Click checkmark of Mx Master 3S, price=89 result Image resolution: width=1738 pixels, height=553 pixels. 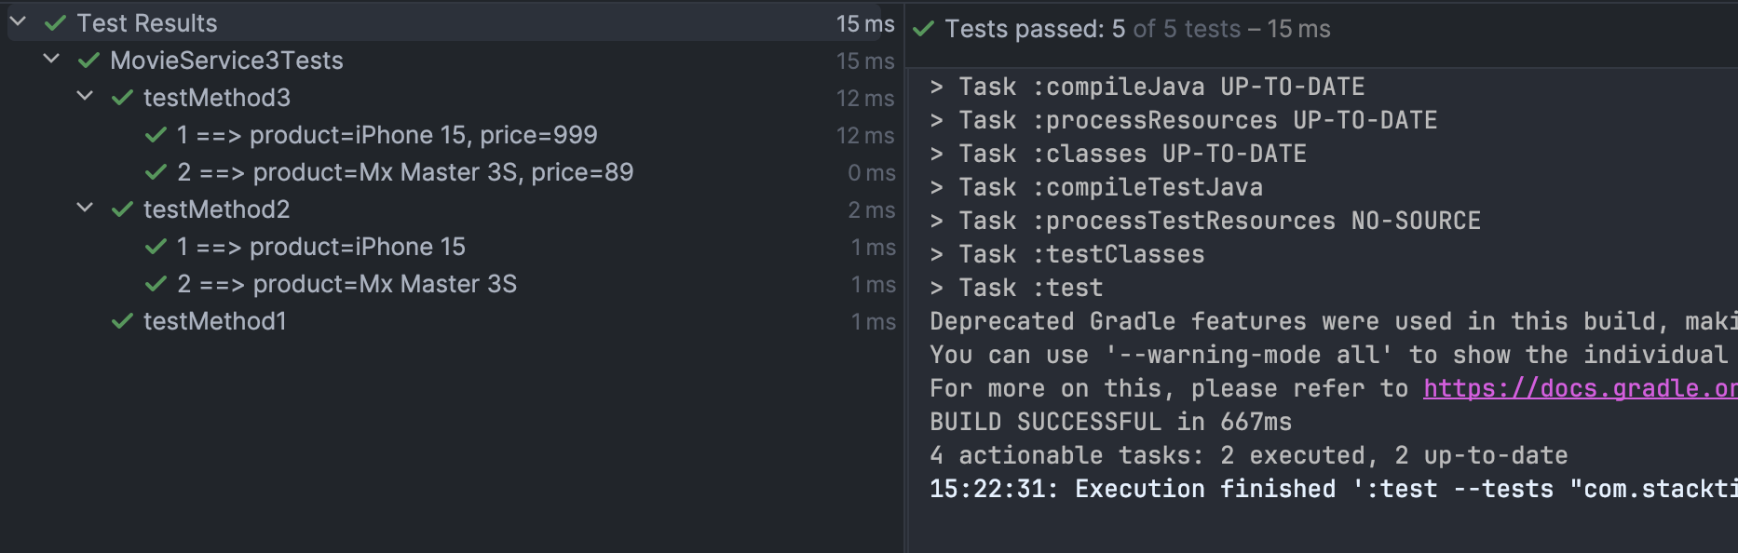[x=156, y=172]
